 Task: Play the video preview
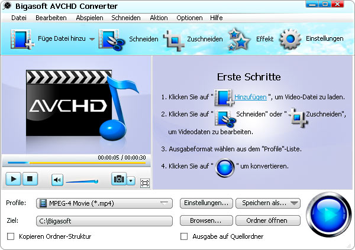pos(14,179)
